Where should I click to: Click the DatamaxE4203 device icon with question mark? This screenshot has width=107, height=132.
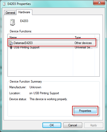click(11, 43)
